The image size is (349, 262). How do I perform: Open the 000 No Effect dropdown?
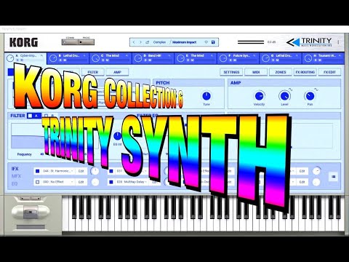pyautogui.click(x=58, y=182)
